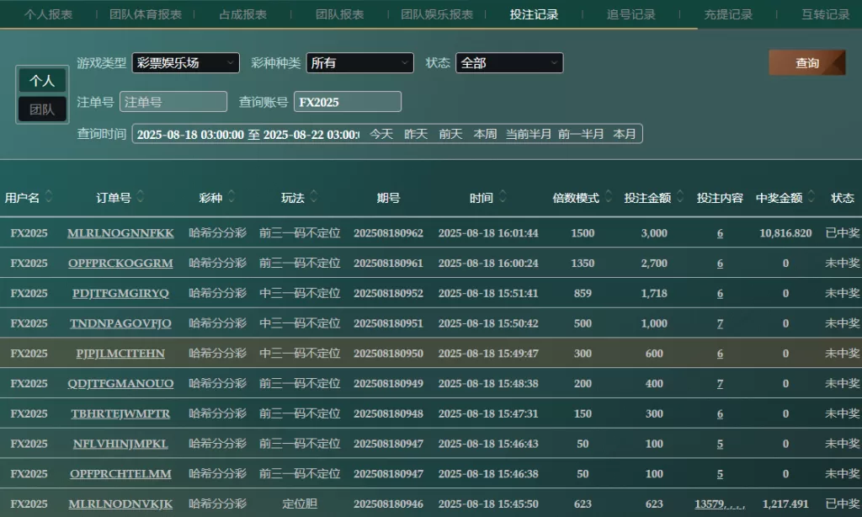Choose 当前半月 quick date range
Screen dimensions: 862x517
pos(529,134)
